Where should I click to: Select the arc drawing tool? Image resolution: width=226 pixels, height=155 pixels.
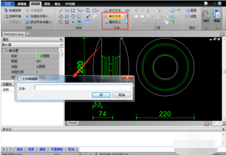73,16
